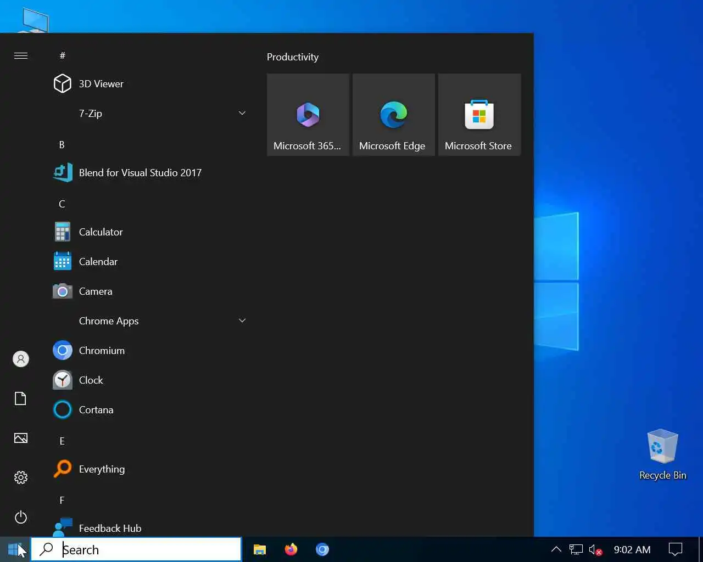703x562 pixels.
Task: Open Feedback Hub
Action: [x=149, y=527]
